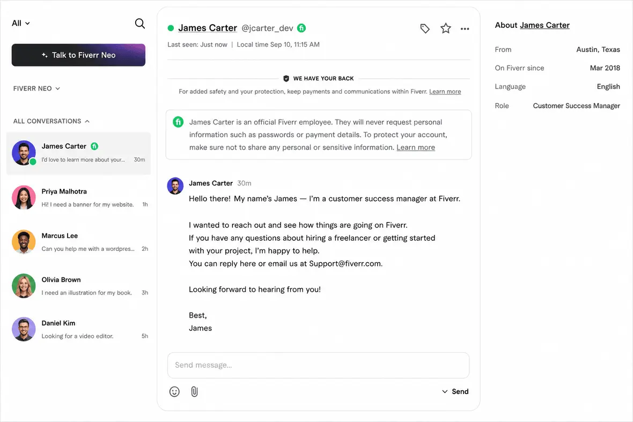Screen dimensions: 633x422
Task: Click Talk to Fiverr Neo button
Action: point(78,55)
